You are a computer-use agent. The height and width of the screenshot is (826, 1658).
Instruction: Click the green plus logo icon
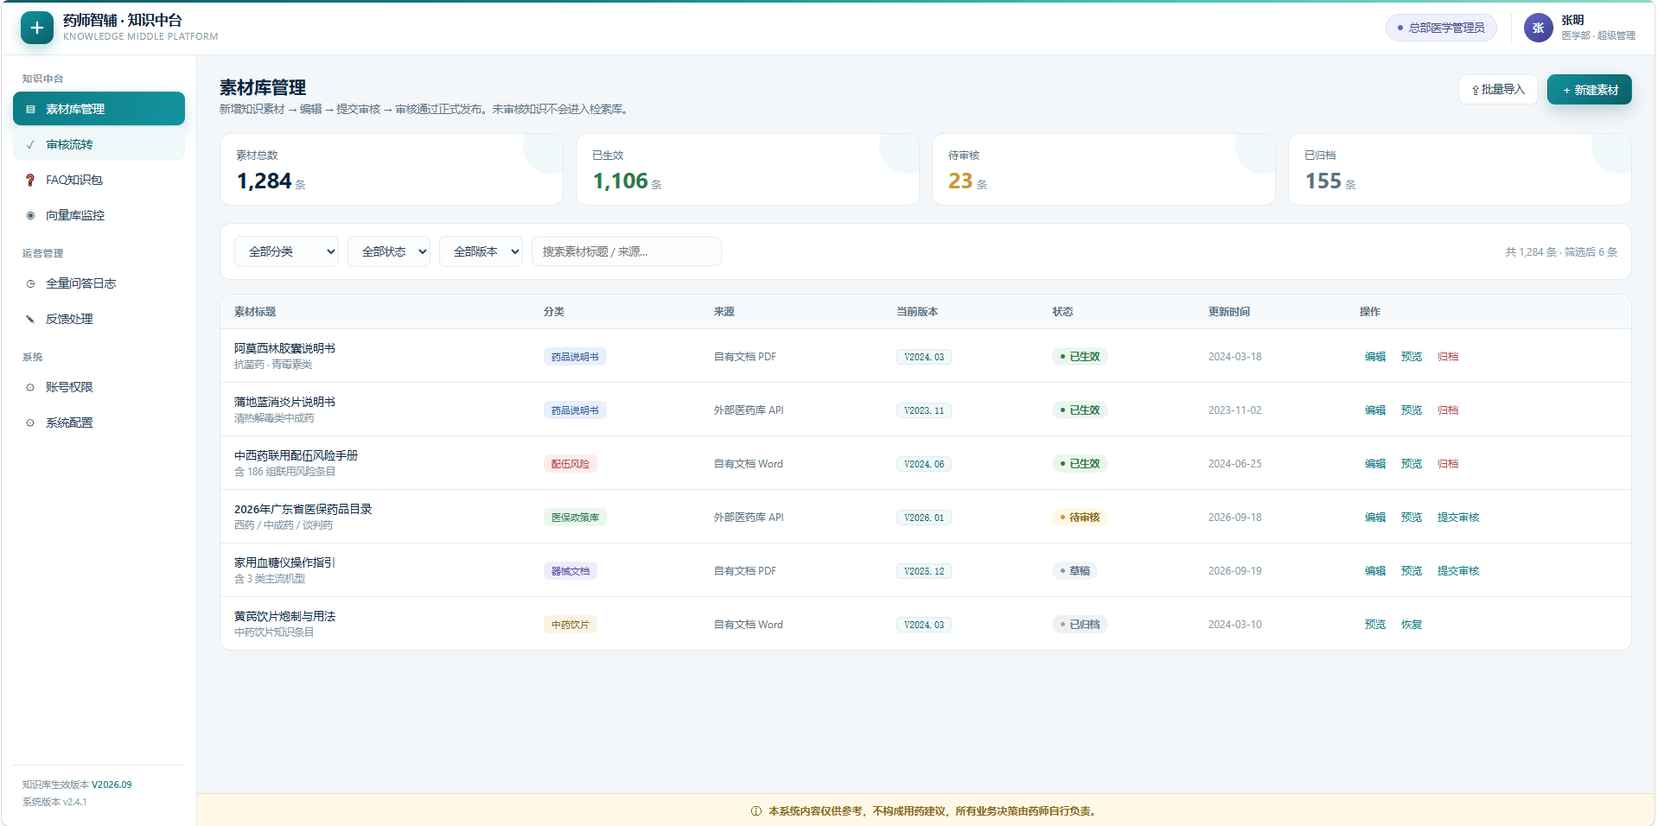coord(37,28)
